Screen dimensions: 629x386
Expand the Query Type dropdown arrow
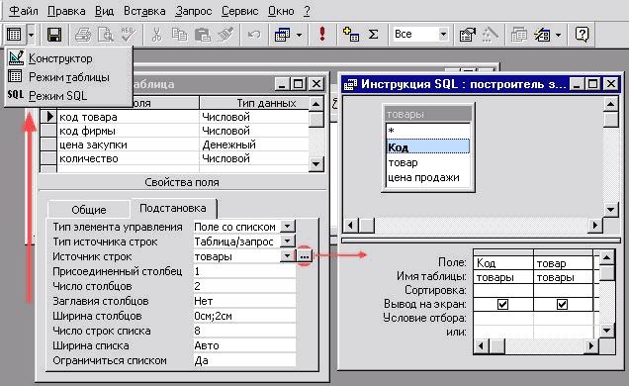click(x=300, y=35)
